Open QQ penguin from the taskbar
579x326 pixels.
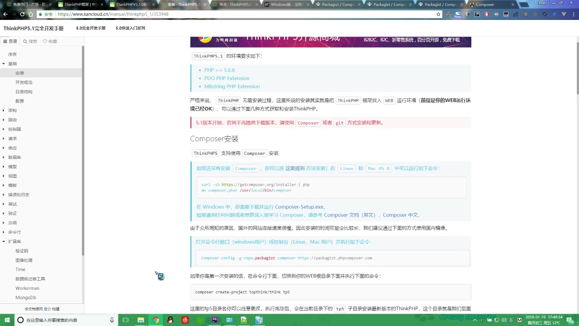[170, 320]
